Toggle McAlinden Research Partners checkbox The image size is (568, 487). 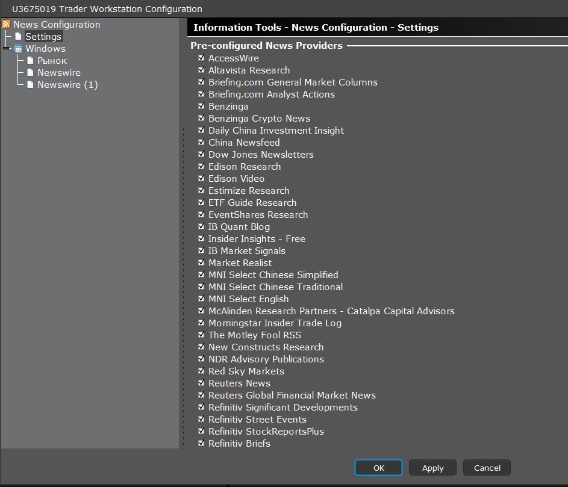[201, 310]
